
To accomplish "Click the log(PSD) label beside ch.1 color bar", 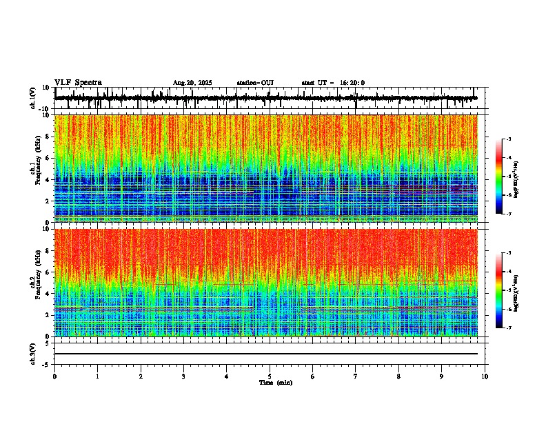I will (516, 179).
